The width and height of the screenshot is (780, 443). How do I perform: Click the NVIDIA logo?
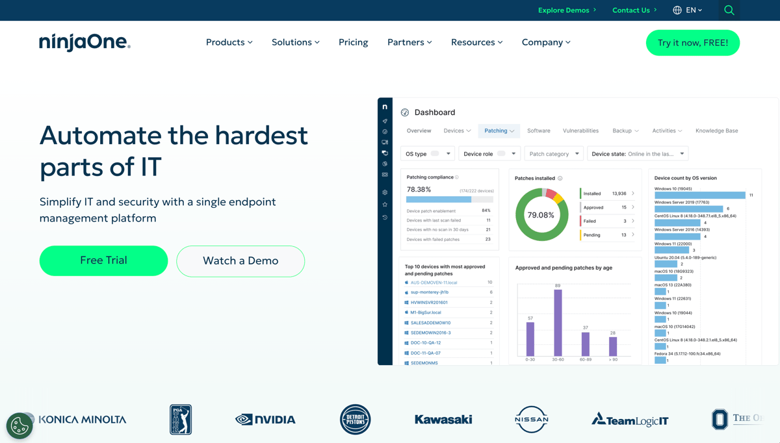(265, 420)
